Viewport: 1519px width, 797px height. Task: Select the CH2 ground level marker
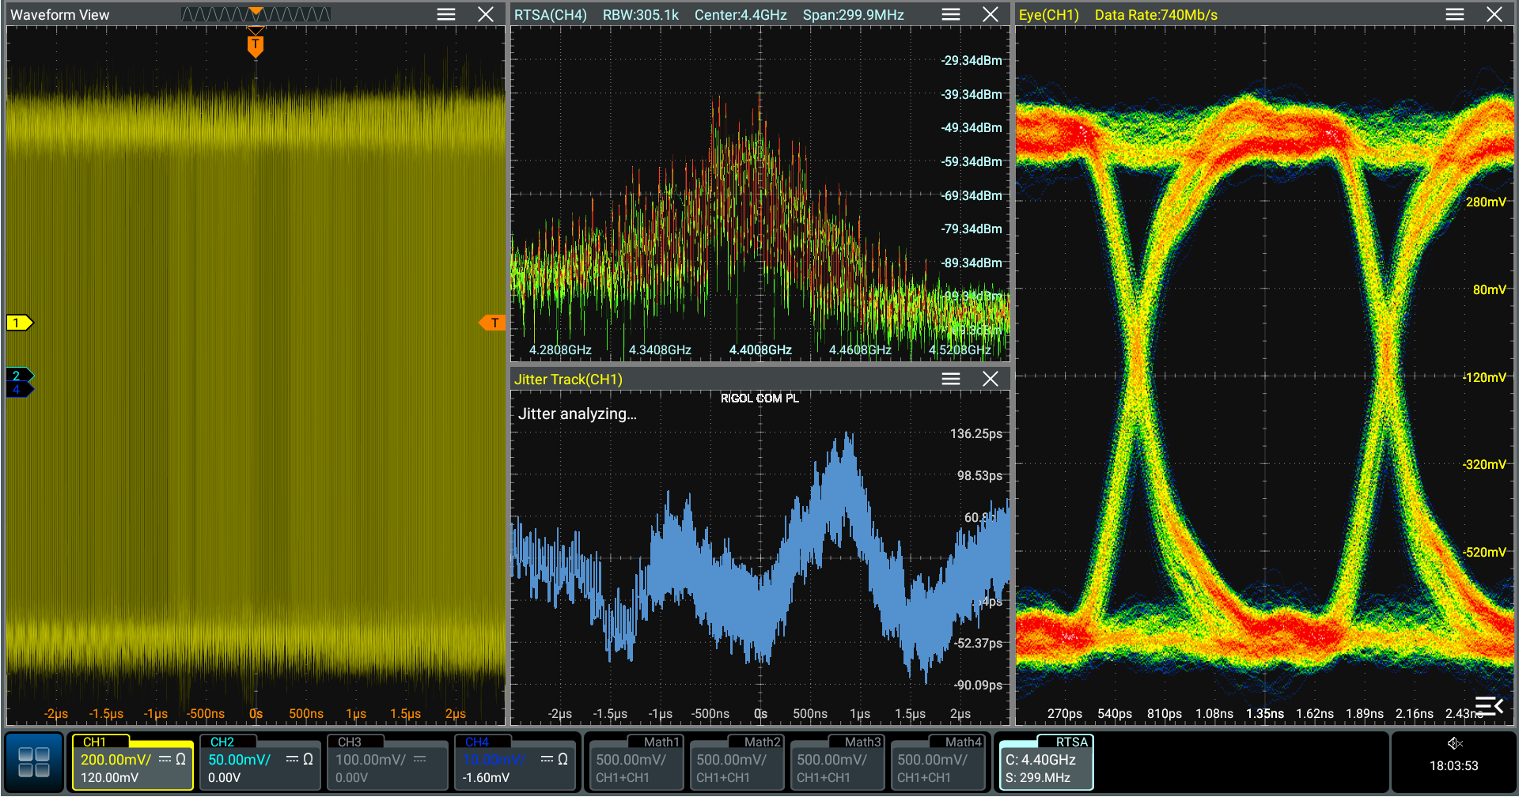coord(17,376)
